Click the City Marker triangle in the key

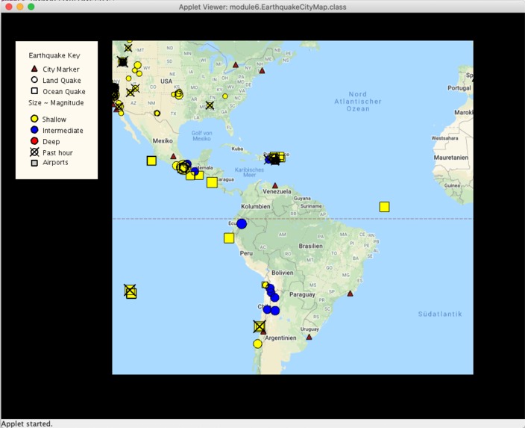34,69
